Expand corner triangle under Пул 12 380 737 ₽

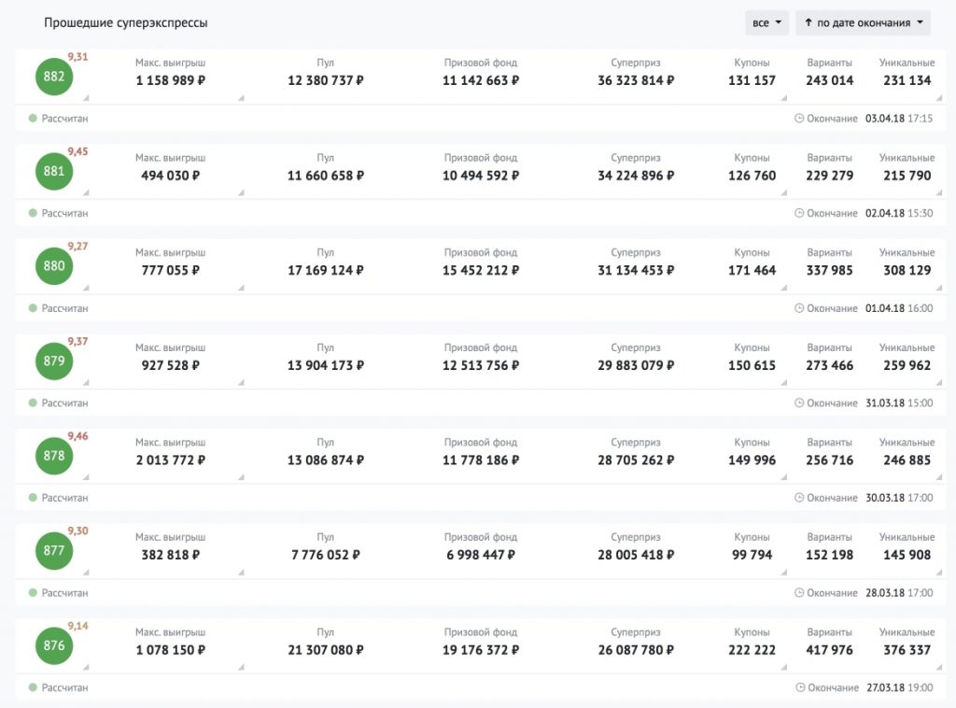(242, 97)
